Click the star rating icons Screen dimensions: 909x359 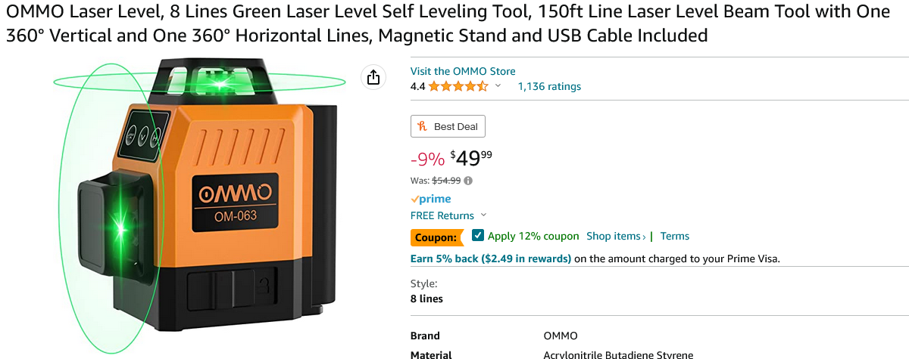click(x=458, y=86)
